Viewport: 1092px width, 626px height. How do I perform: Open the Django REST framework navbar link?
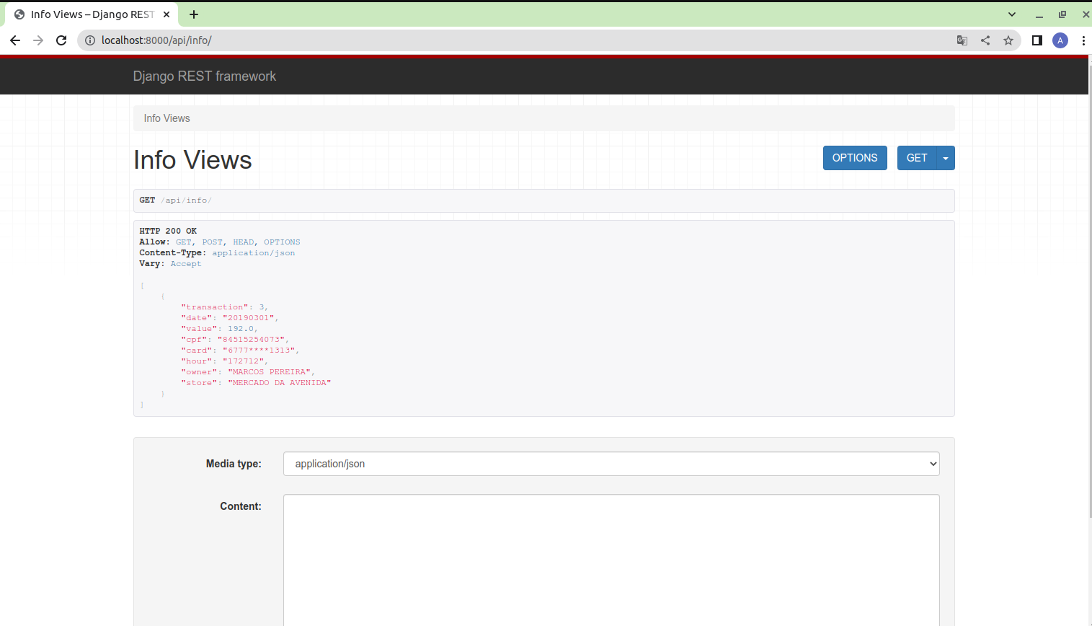coord(205,76)
